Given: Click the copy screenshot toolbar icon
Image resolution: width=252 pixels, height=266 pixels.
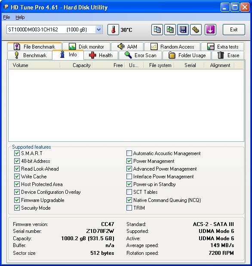Looking at the screenshot, I should click(170, 30).
